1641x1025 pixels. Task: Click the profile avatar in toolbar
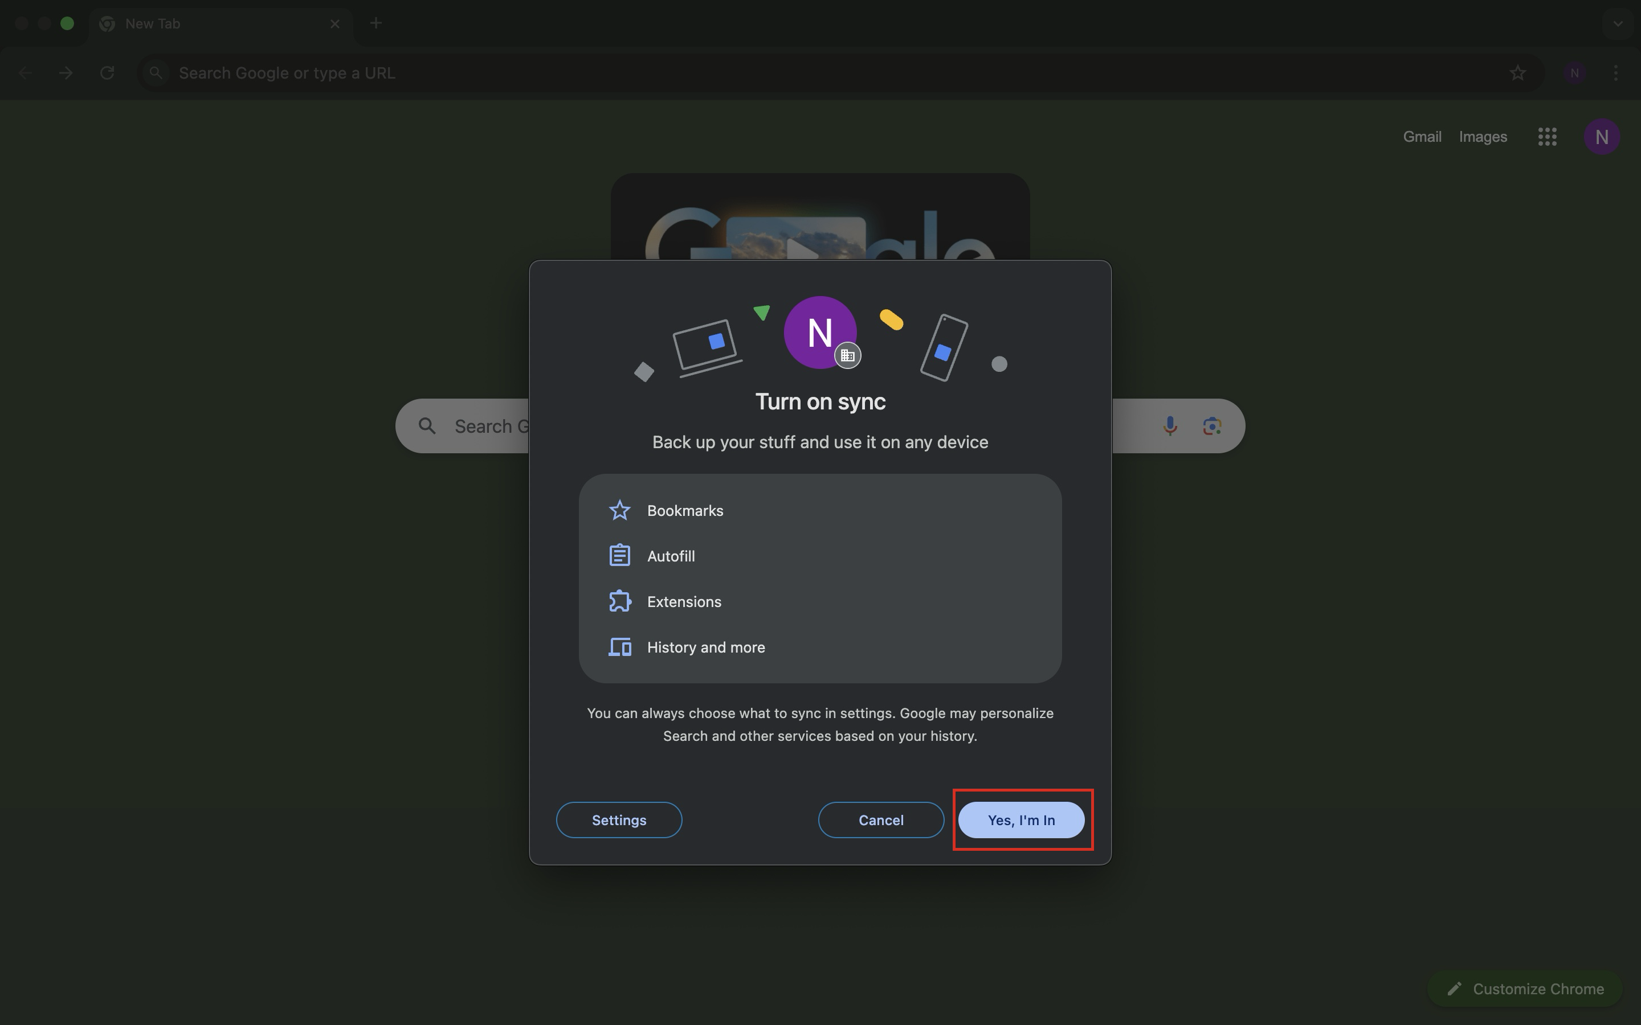(1574, 72)
